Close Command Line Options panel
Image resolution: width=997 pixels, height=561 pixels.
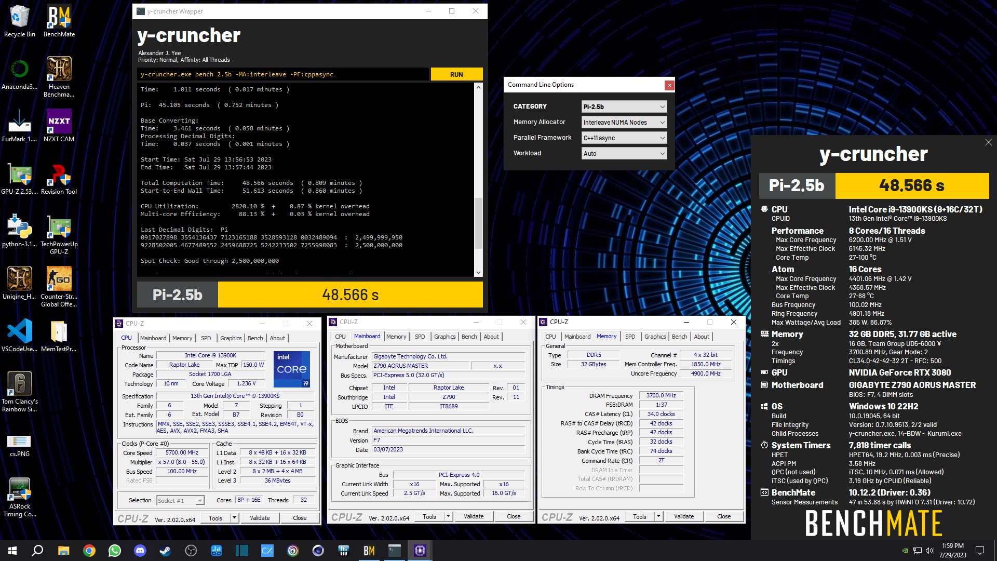[669, 85]
